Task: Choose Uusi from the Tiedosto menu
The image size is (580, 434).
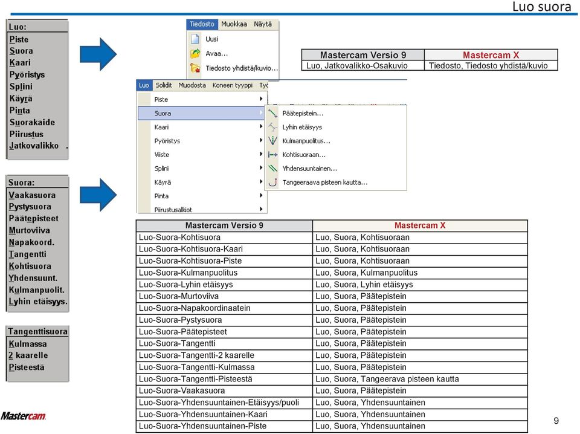Action: (x=211, y=39)
